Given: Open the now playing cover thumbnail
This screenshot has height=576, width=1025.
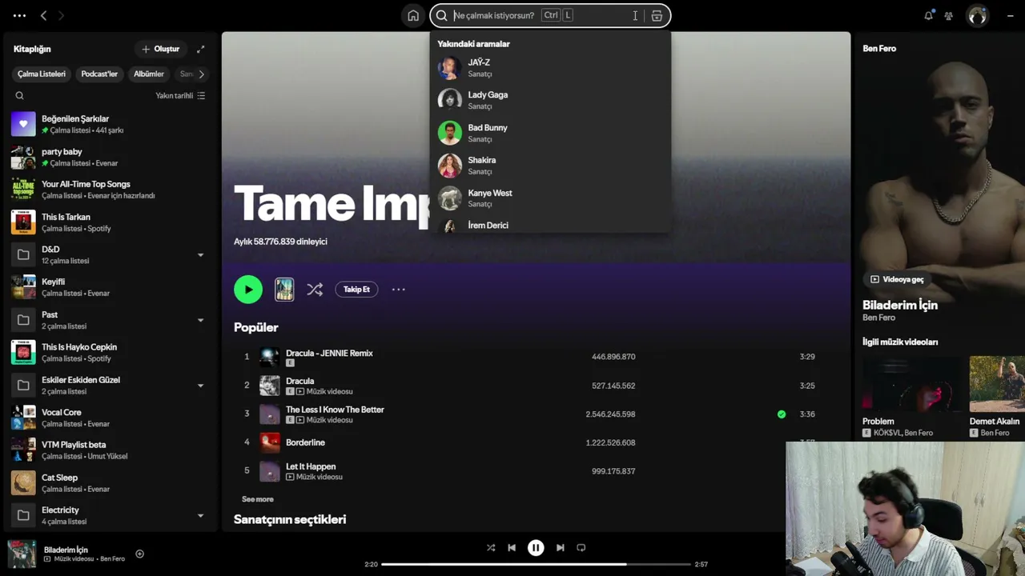Looking at the screenshot, I should pyautogui.click(x=22, y=554).
